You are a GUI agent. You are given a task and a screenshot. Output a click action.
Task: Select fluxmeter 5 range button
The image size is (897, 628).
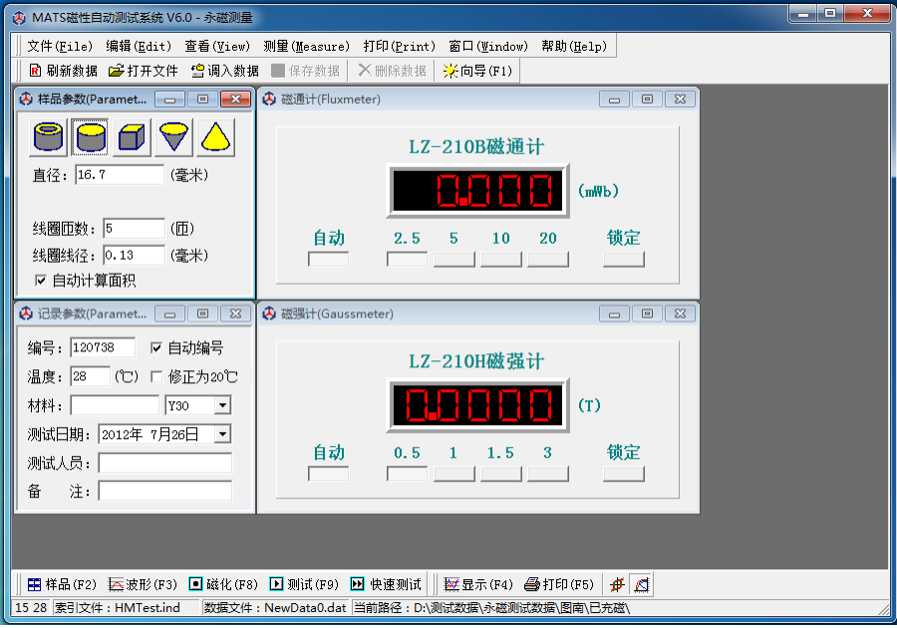454,260
